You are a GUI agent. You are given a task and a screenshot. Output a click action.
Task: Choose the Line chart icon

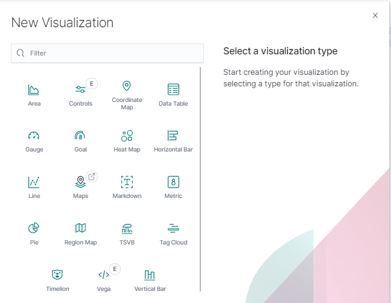click(34, 182)
